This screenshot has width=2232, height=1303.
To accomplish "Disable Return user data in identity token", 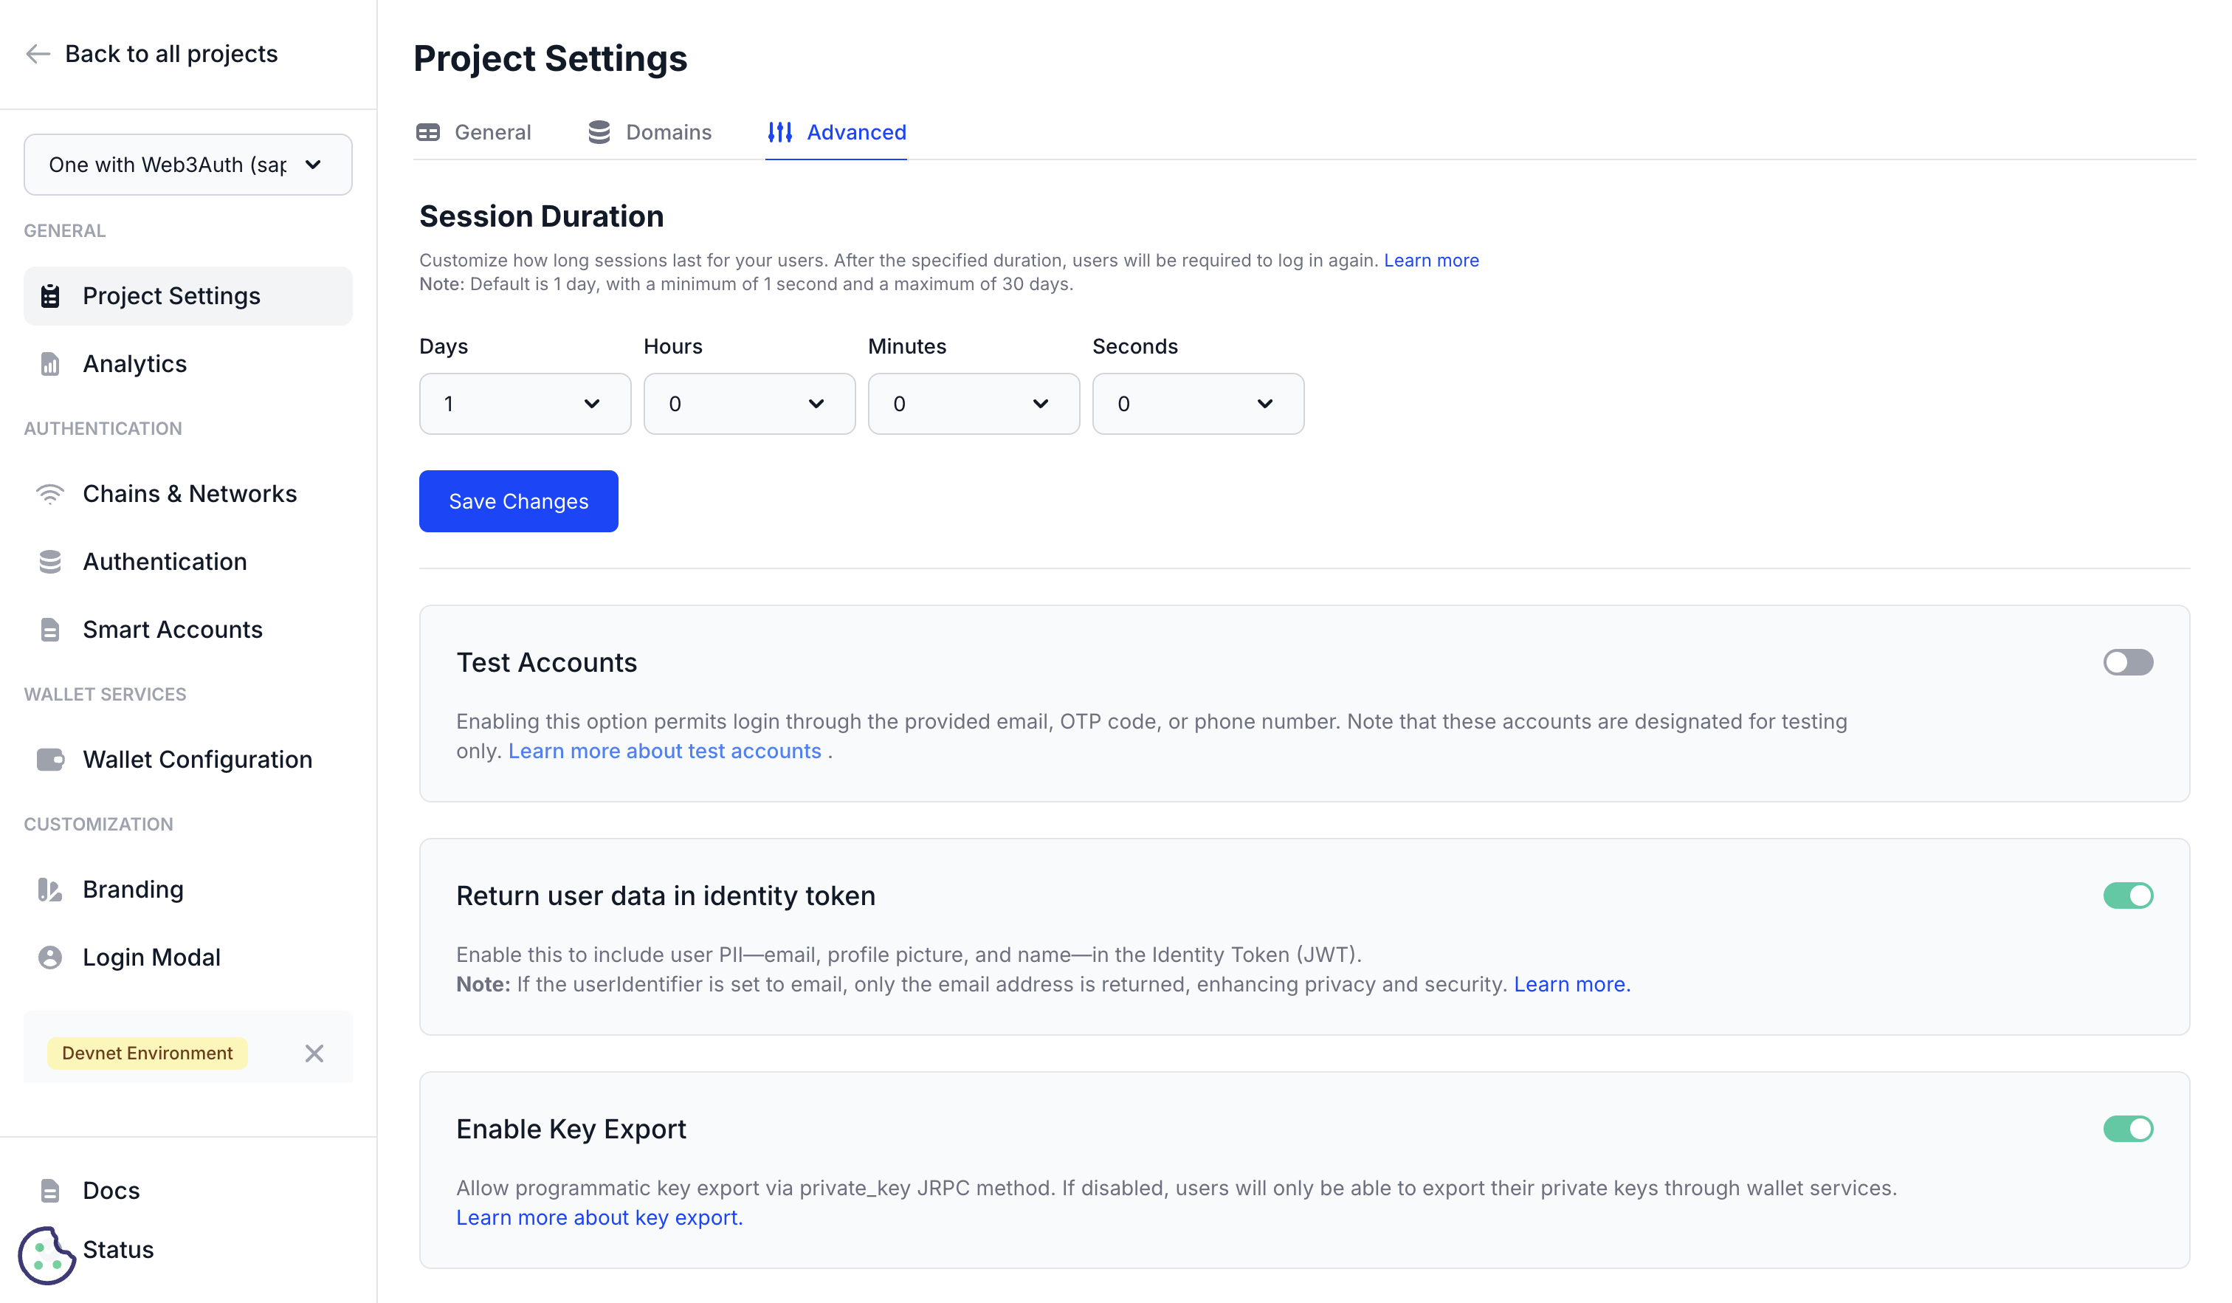I will click(x=2129, y=895).
